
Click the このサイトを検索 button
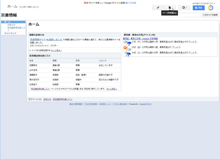(x=210, y=15)
